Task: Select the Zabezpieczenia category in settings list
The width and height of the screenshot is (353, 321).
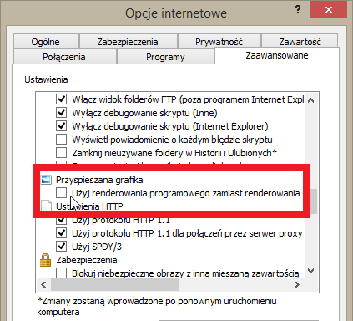Action: (87, 260)
